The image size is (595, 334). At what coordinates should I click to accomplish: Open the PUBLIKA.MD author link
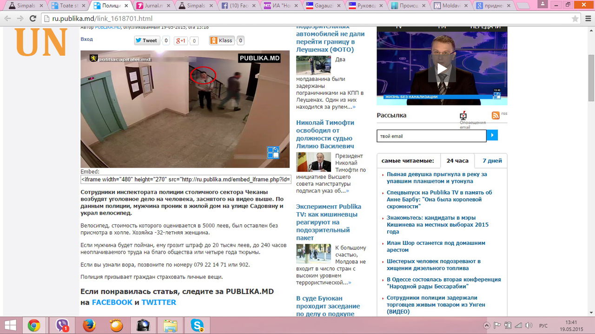point(108,27)
